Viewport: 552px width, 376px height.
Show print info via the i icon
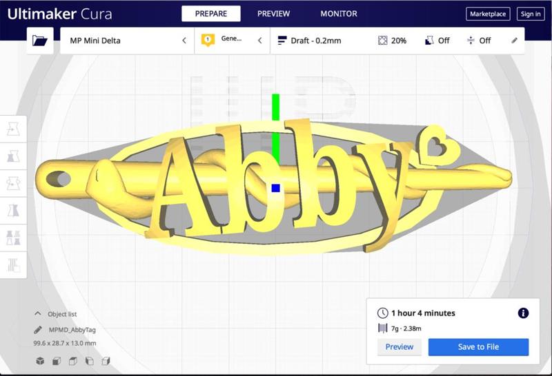click(x=523, y=313)
